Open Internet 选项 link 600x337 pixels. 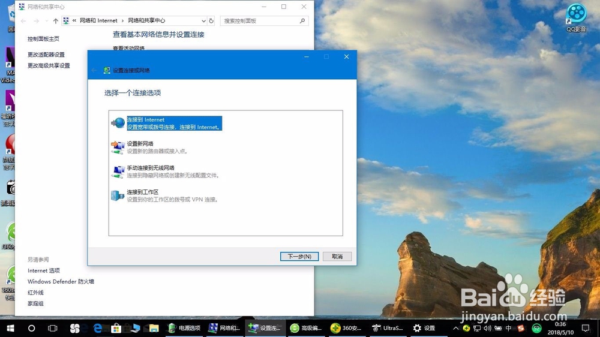coord(44,270)
